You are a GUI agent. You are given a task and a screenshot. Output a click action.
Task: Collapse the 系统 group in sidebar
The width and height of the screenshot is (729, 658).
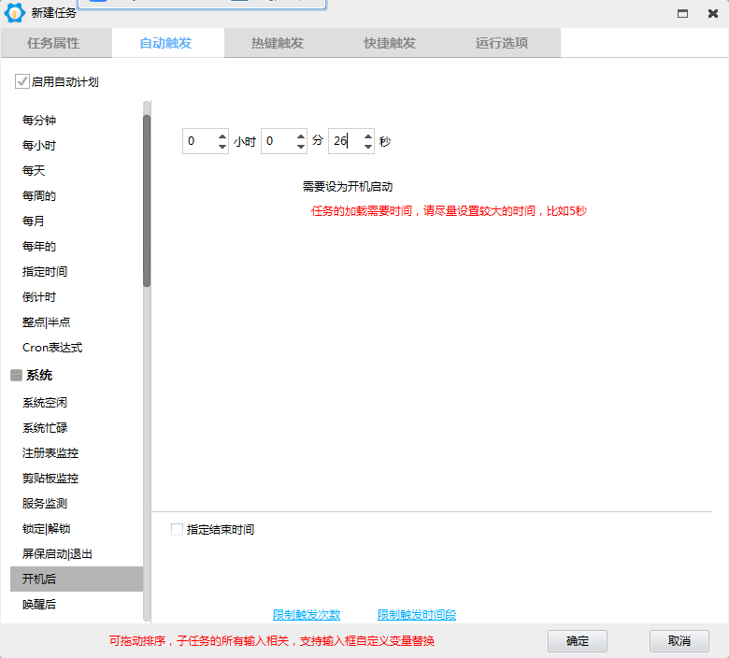(16, 376)
